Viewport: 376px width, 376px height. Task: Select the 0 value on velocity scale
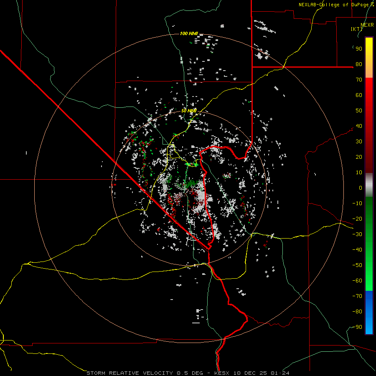[361, 188]
